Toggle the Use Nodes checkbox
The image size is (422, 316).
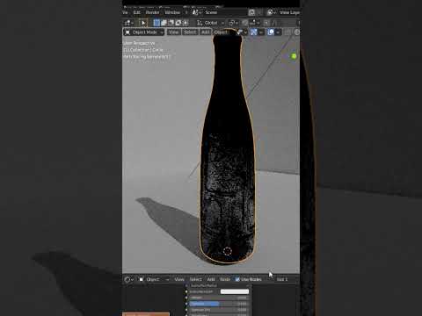[x=237, y=279]
